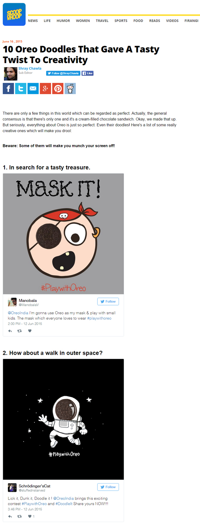Click the ScoopWhoop logo

(14, 14)
